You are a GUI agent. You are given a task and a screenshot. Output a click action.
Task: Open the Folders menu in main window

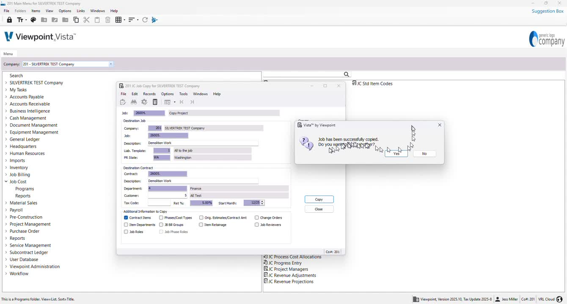click(20, 11)
